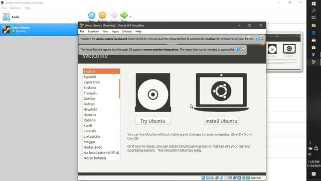Select Lietuviškai in the language list
The height and width of the screenshot is (181, 321).
(101, 136)
